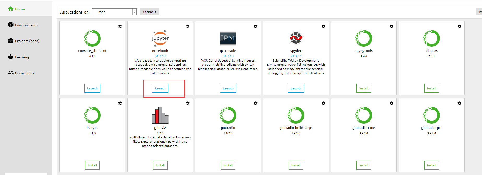Open gear settings on the notebook card
The width and height of the screenshot is (482, 175).
point(188,26)
